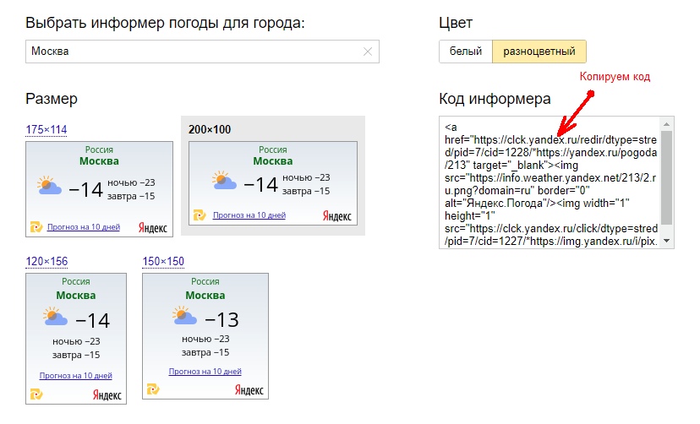Click the yellow swirl logo in 150×150 informer

click(153, 389)
